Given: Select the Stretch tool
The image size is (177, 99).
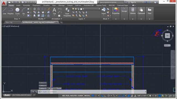Looking at the screenshot, I should [x=35, y=15].
